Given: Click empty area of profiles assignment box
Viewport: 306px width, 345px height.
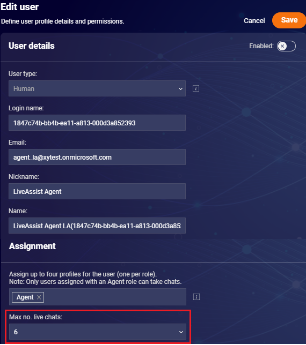Looking at the screenshot, I should pos(115,297).
